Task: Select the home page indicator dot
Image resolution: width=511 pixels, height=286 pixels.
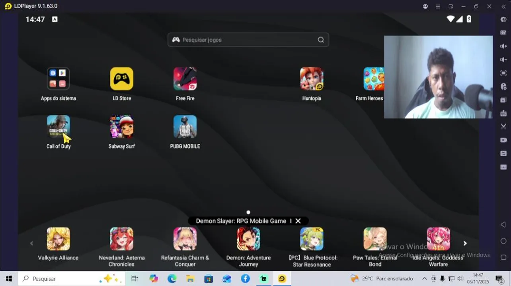Action: click(248, 212)
